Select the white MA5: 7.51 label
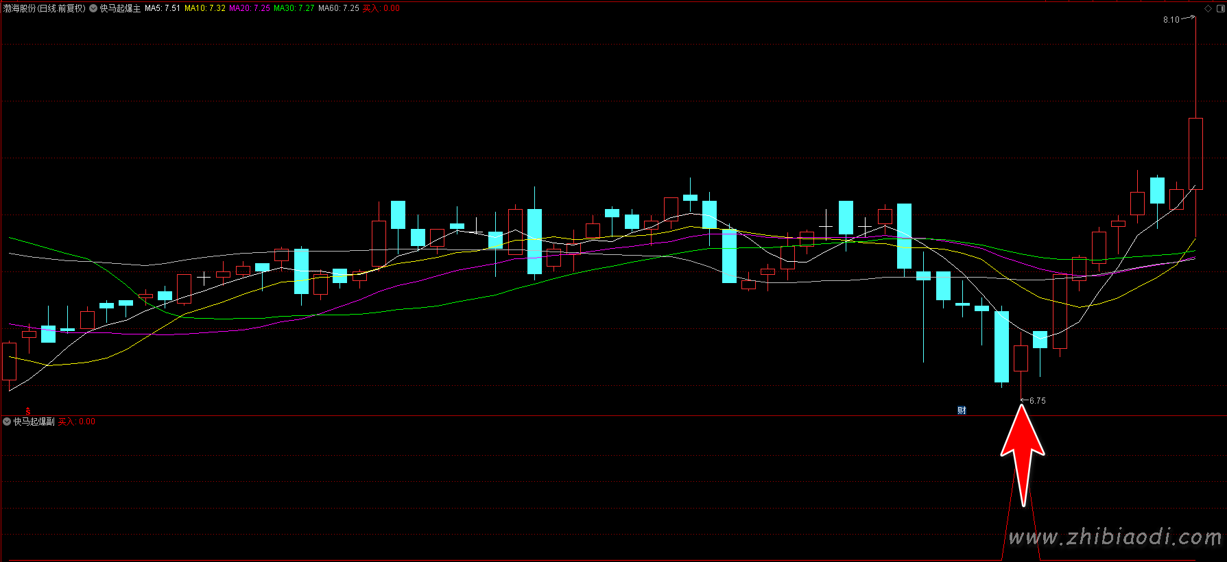The image size is (1227, 562). [163, 9]
